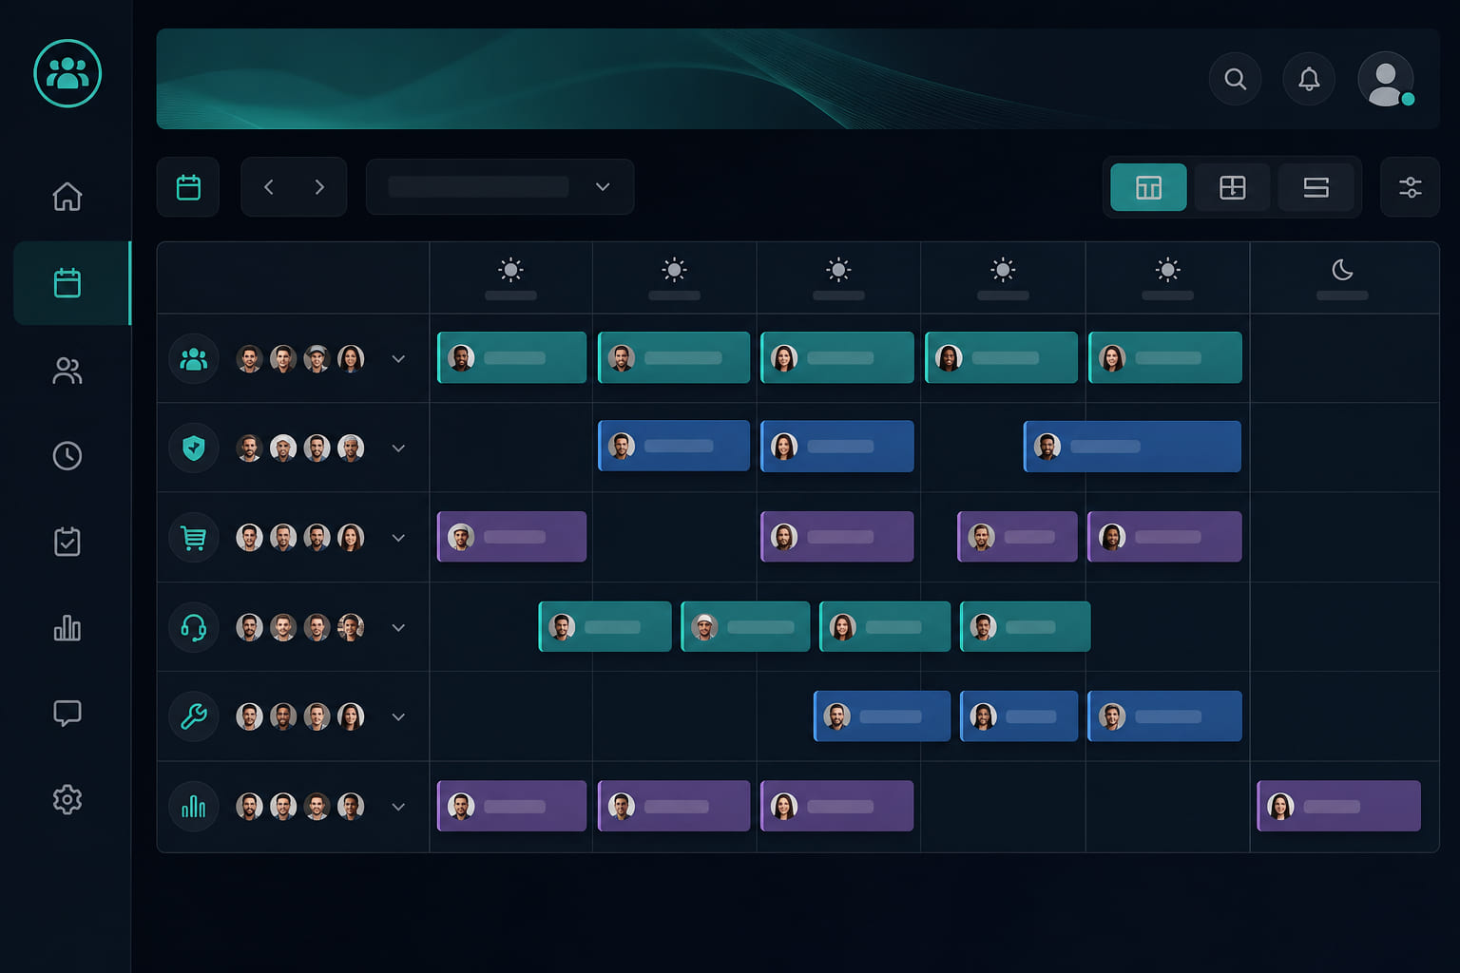The image size is (1460, 973).
Task: Expand the wrench row chevron
Action: (398, 717)
